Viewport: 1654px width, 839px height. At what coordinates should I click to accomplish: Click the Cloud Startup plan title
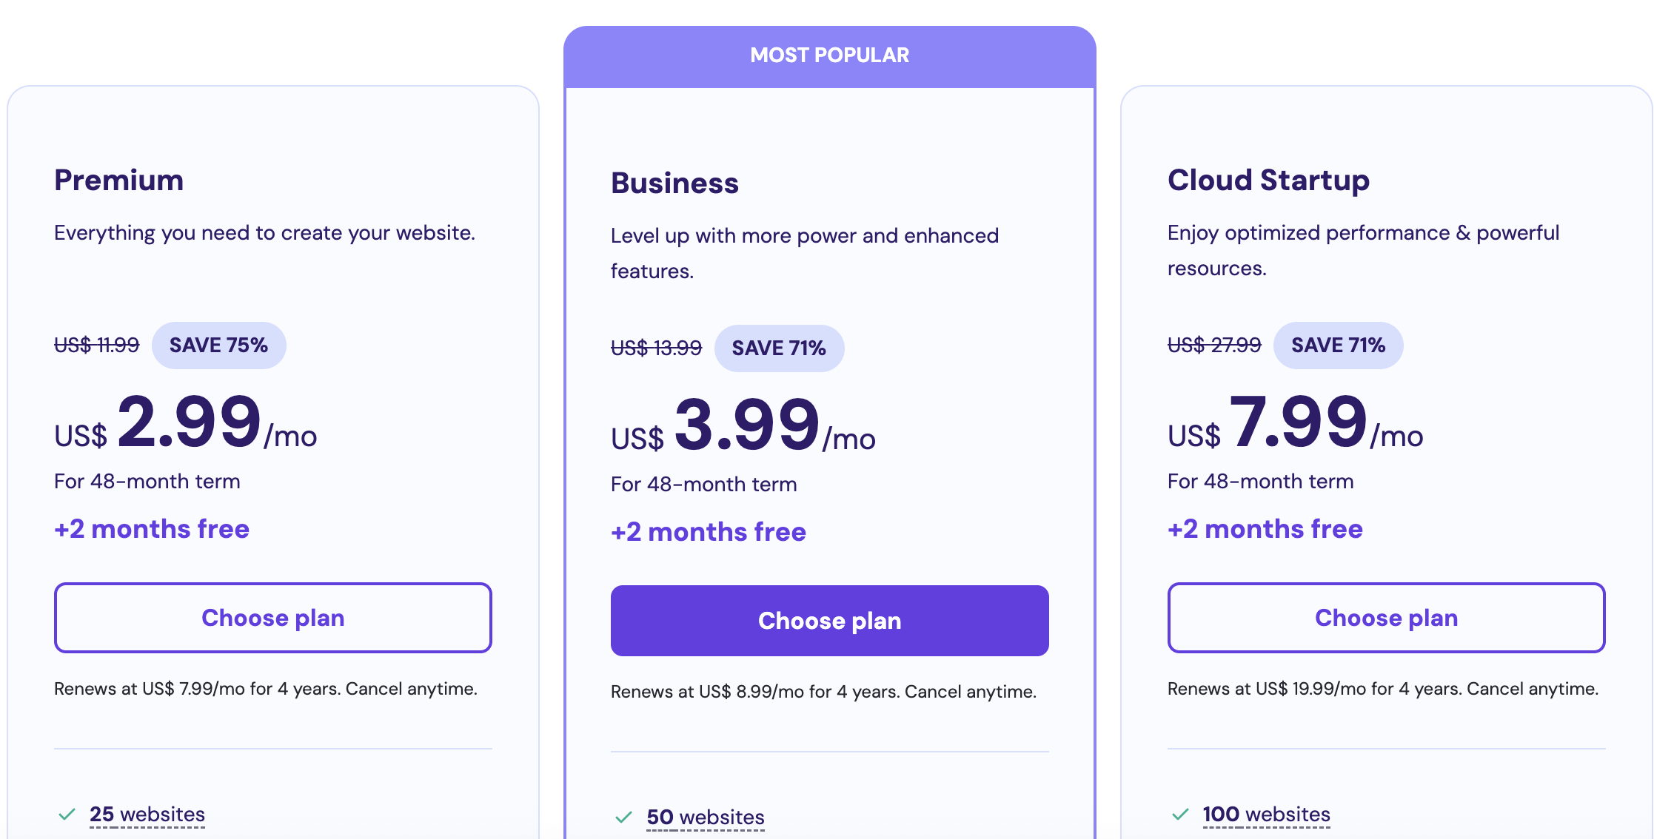[1268, 181]
